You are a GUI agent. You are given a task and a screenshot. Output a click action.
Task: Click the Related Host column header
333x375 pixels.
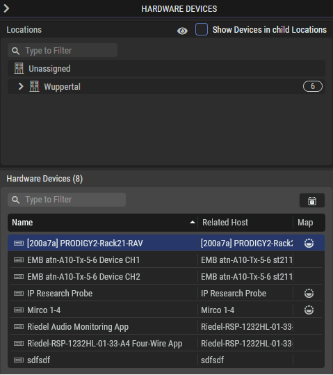pyautogui.click(x=225, y=223)
